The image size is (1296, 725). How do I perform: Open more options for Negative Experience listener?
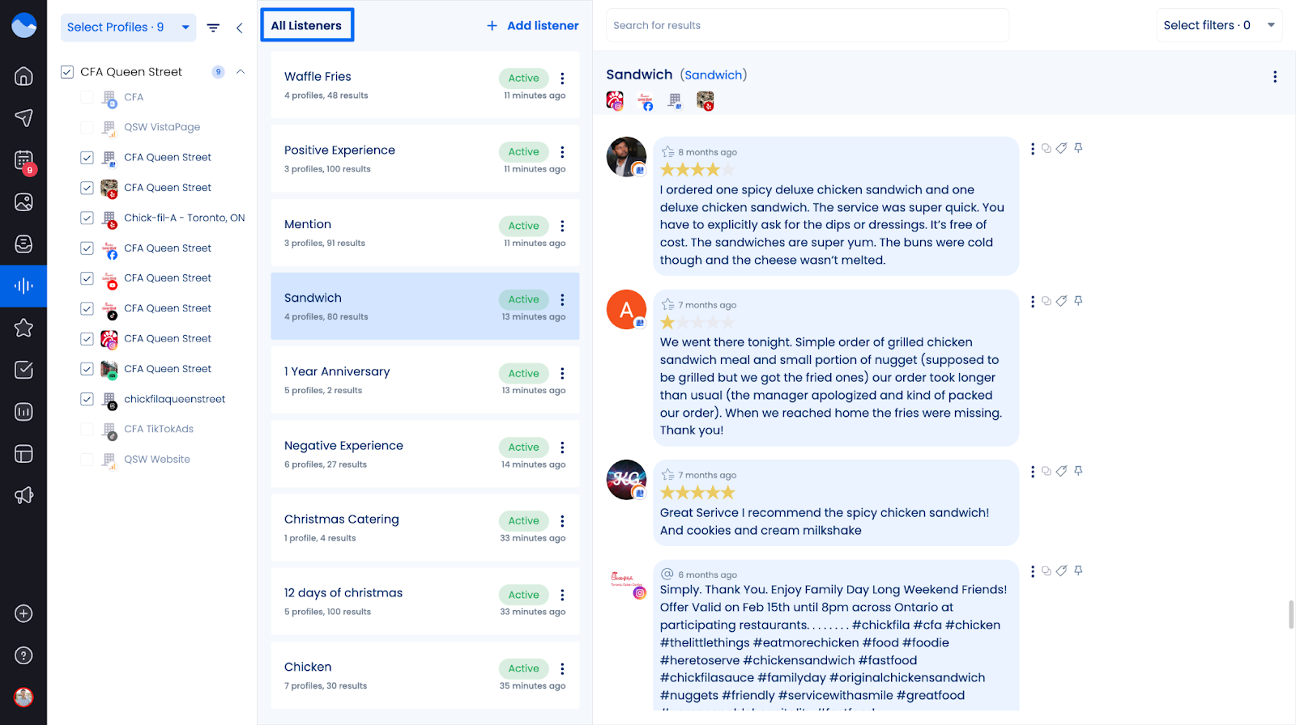point(562,447)
